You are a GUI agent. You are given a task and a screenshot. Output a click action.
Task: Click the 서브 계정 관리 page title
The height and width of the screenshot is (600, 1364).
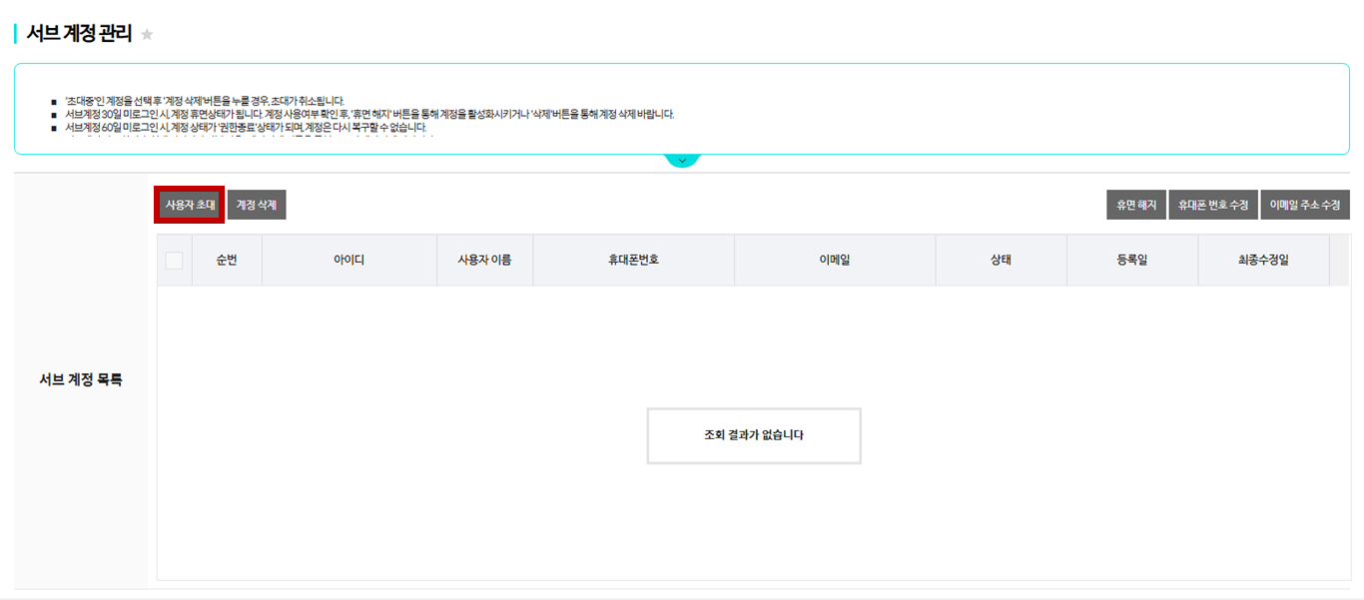[x=79, y=34]
